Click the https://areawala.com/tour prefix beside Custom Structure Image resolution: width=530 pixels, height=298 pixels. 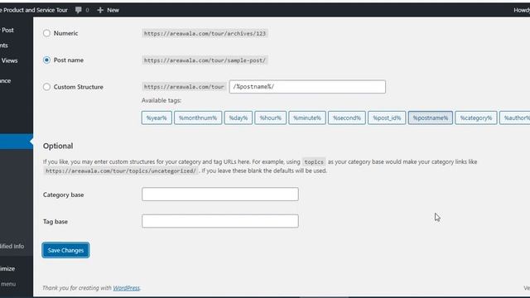(x=184, y=87)
